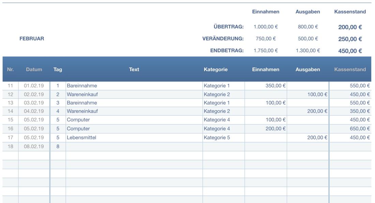Screen dimensions: 375x203
Task: Click the Kategorie header in the blue bar
Action: coord(215,70)
